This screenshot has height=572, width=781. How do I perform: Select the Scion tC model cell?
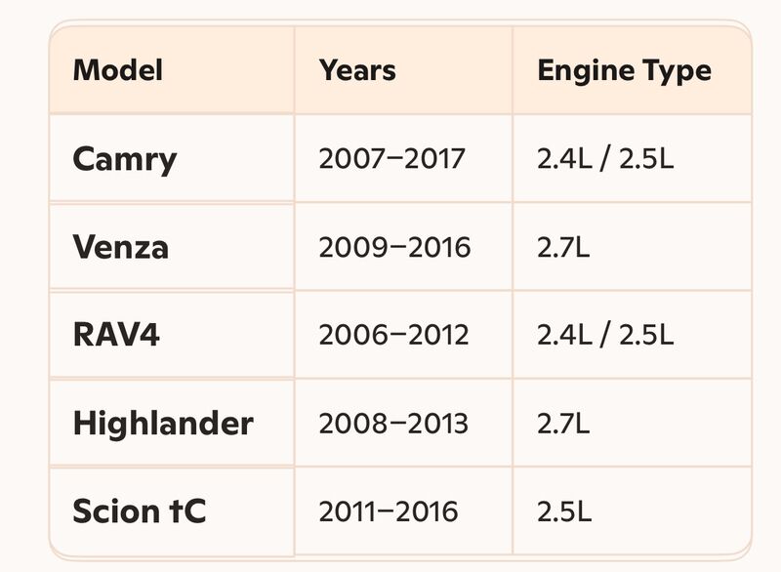click(140, 511)
